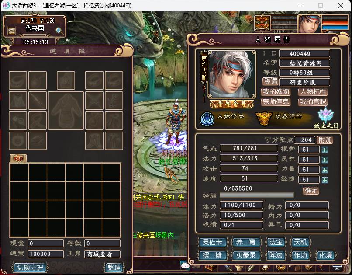Add a point to 根骨

pos(324,150)
